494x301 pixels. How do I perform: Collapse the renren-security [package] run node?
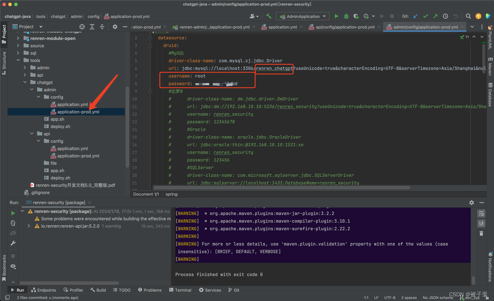pyautogui.click(x=22, y=211)
